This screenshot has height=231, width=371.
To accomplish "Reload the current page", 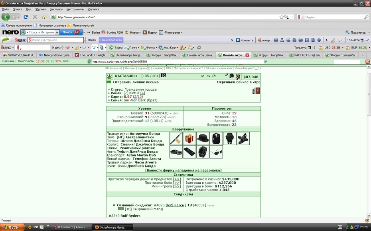I will click(26, 17).
